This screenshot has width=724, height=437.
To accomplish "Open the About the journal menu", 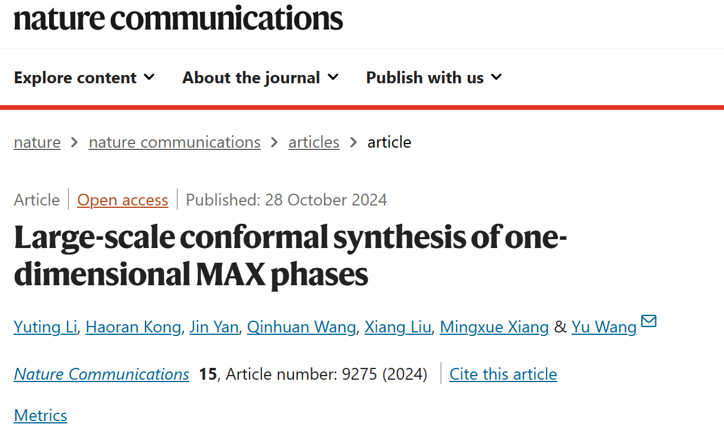I will coord(261,77).
